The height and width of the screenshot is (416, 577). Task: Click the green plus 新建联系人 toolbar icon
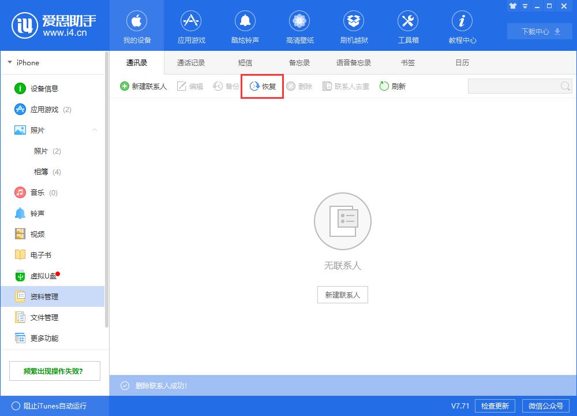point(125,87)
